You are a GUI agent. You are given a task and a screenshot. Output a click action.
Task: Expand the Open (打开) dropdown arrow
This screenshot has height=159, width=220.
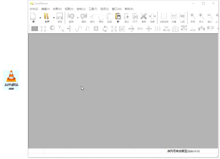click(x=54, y=18)
